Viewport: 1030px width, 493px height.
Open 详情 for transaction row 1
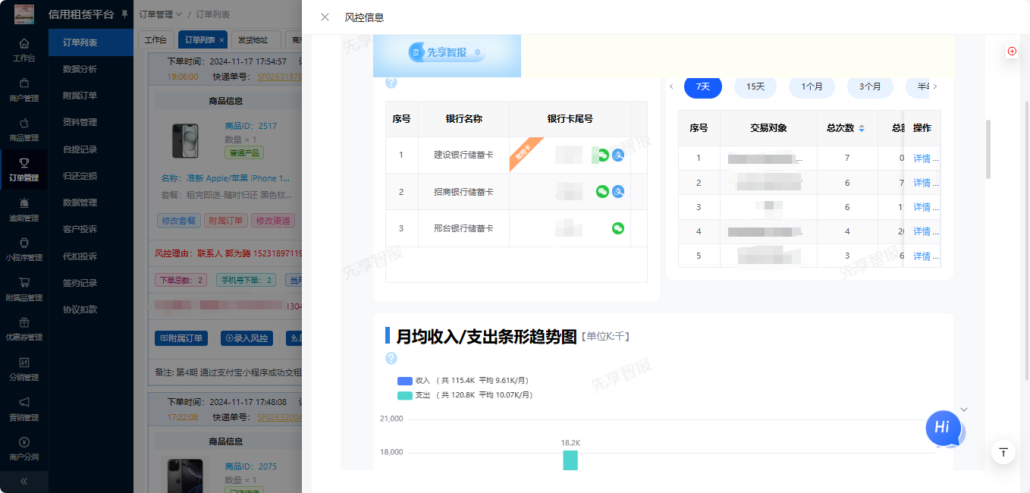[x=922, y=159]
